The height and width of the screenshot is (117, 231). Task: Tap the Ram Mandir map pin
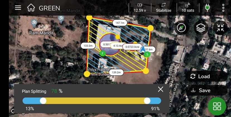pos(34,23)
